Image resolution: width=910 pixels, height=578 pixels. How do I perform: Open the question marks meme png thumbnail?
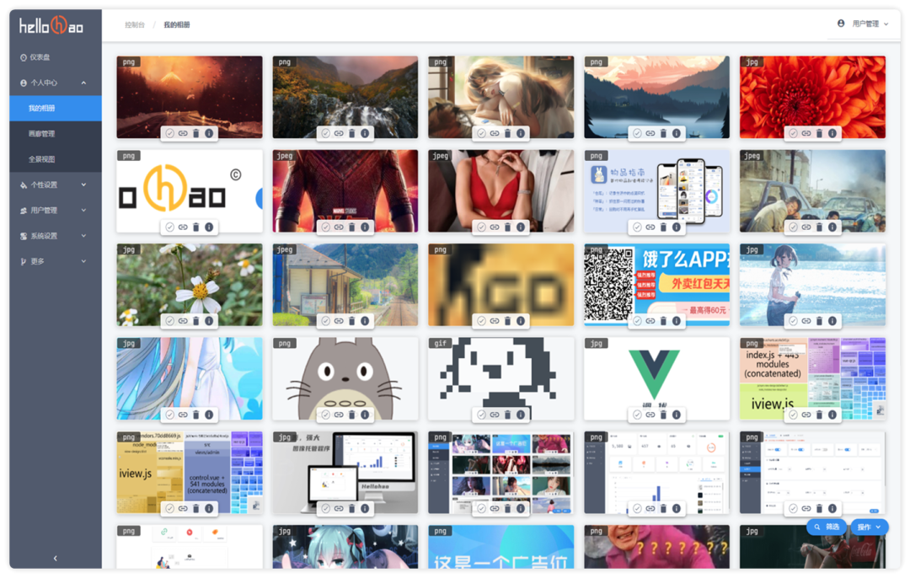point(656,547)
